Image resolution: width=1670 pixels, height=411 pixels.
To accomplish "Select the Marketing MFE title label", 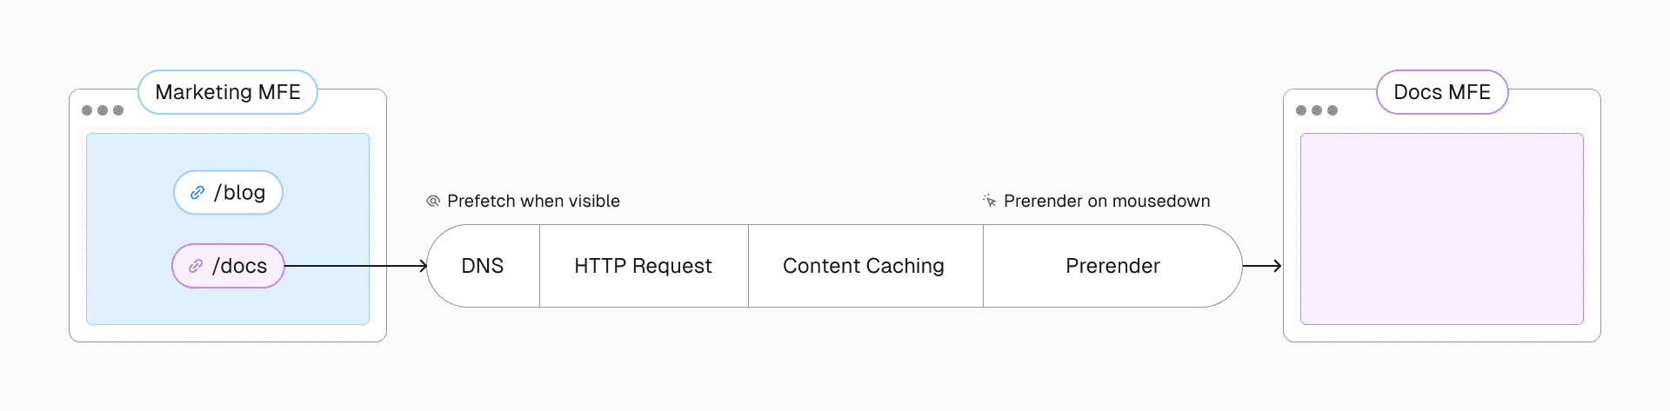I will [228, 92].
